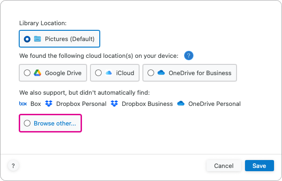Click the OneDrive Personal cloud icon

pyautogui.click(x=181, y=103)
